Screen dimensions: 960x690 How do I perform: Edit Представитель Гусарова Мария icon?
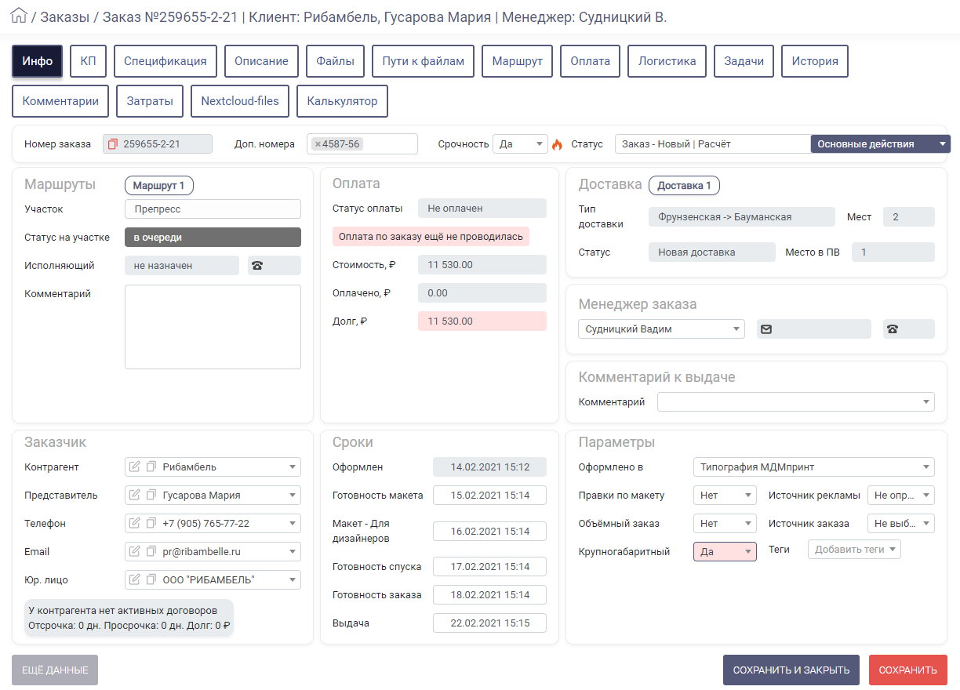pyautogui.click(x=134, y=496)
